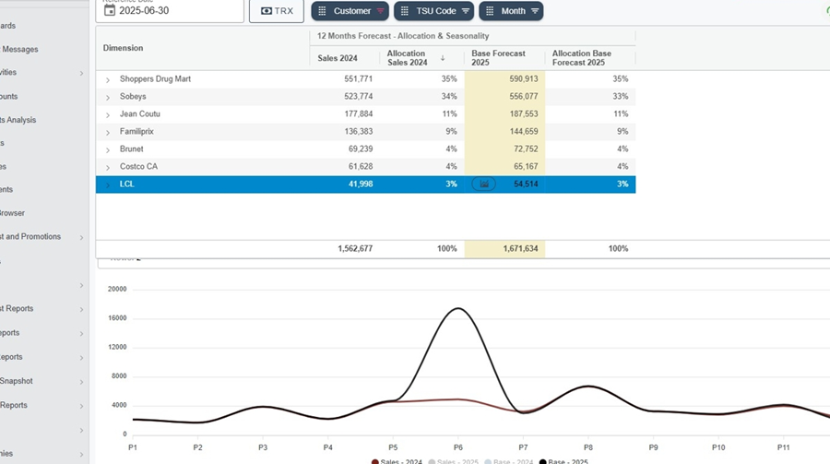Open the Customer filter icon

tap(380, 11)
